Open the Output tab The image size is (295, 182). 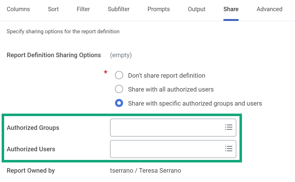tap(197, 9)
